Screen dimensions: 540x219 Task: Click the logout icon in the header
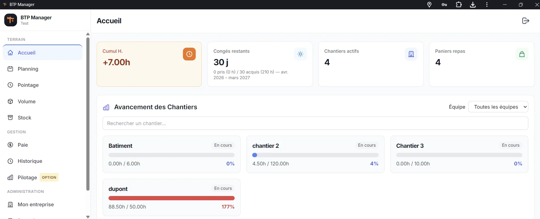[526, 21]
